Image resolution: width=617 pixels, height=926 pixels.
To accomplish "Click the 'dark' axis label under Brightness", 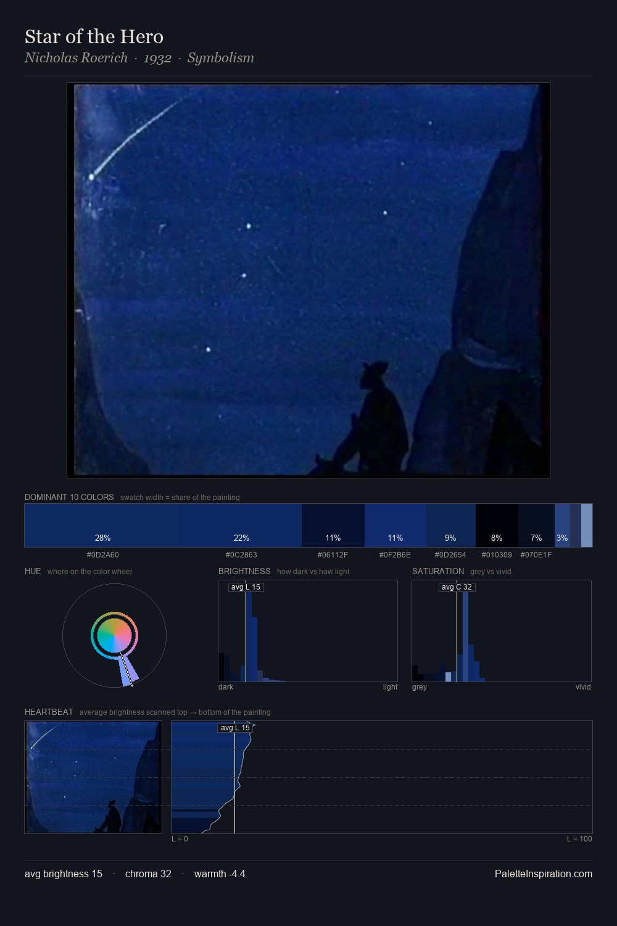I will [x=226, y=687].
